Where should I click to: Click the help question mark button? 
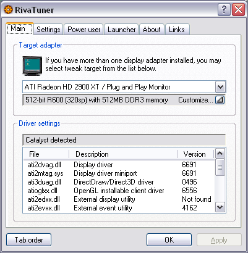(x=224, y=9)
